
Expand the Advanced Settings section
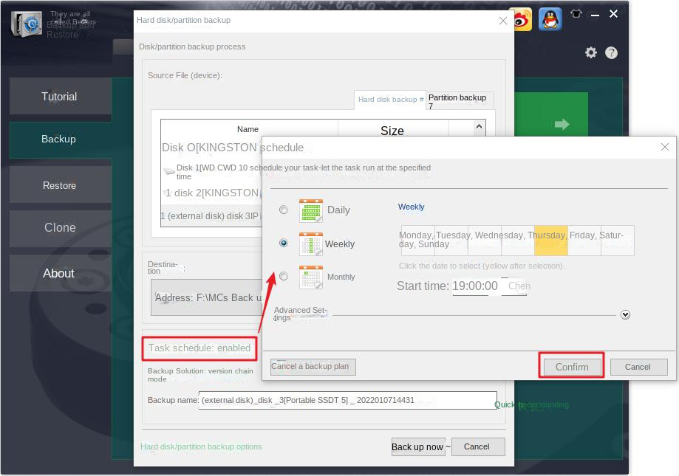(x=625, y=314)
